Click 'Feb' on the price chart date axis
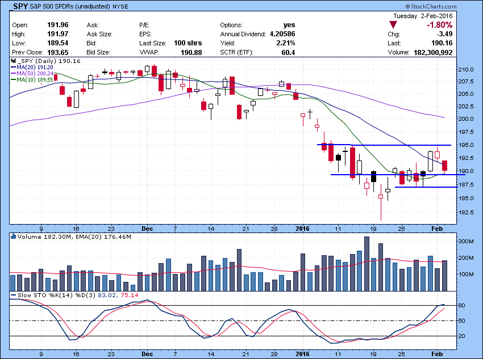Viewport: 483px width, 359px height. click(x=437, y=229)
